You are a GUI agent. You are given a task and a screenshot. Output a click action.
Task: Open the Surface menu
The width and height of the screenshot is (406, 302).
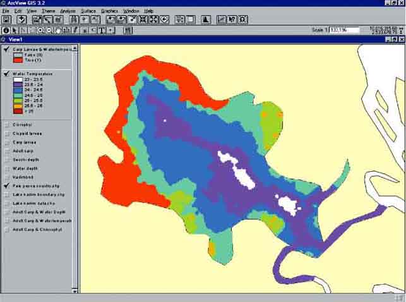[88, 11]
